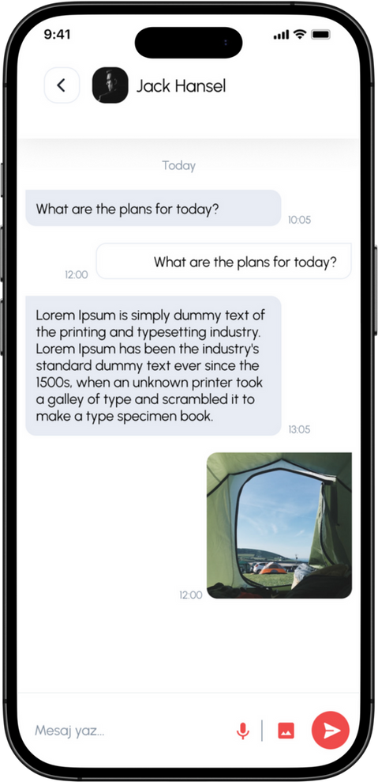Tap the 10:05 timestamp

[299, 220]
